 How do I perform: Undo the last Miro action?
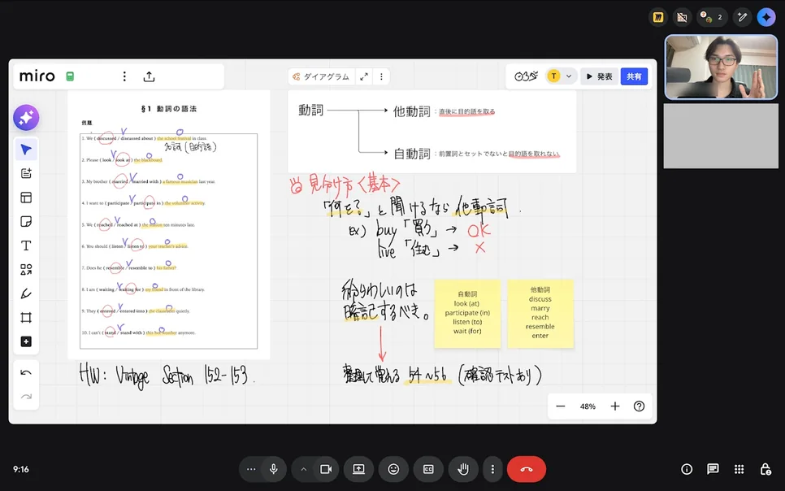pos(26,373)
